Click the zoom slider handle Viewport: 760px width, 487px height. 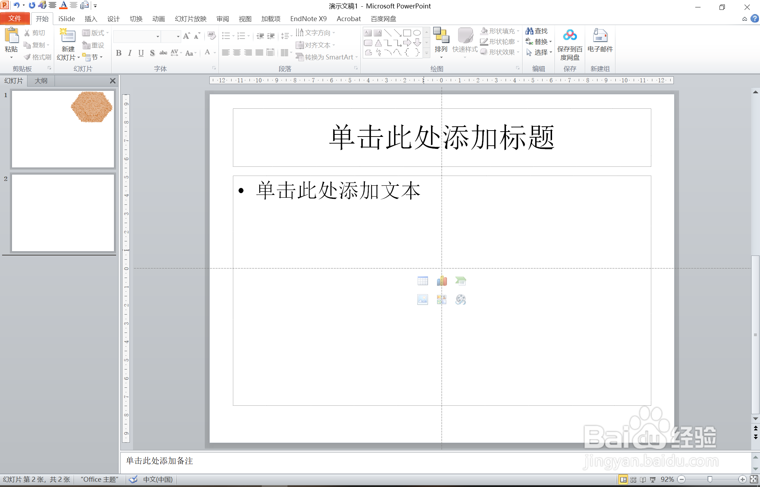[710, 480]
